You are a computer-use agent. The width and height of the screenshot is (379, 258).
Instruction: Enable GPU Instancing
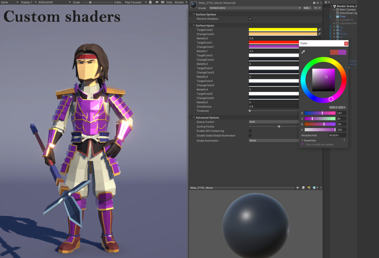[x=250, y=131]
